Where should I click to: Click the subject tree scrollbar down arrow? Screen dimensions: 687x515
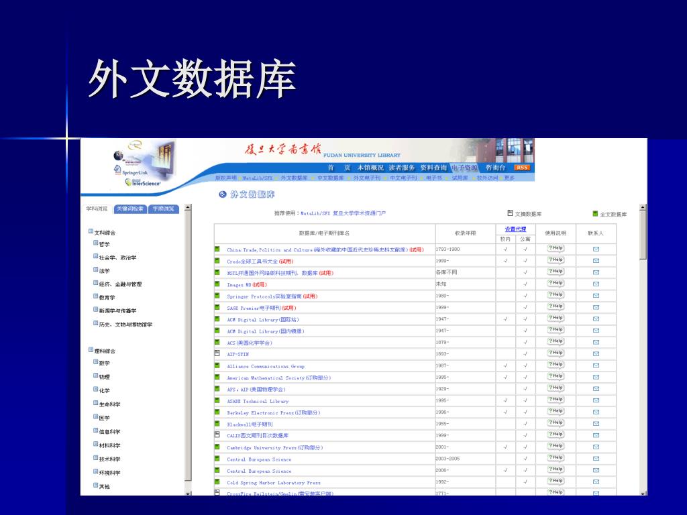188,493
